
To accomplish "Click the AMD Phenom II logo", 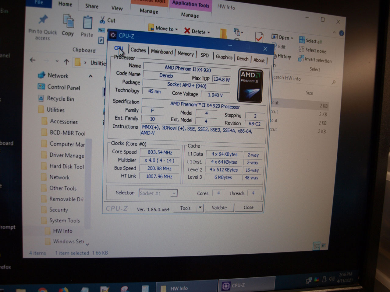I will [x=250, y=86].
